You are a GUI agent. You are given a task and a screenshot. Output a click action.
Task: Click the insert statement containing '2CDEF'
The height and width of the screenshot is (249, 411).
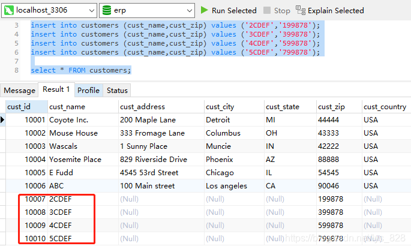click(x=175, y=25)
